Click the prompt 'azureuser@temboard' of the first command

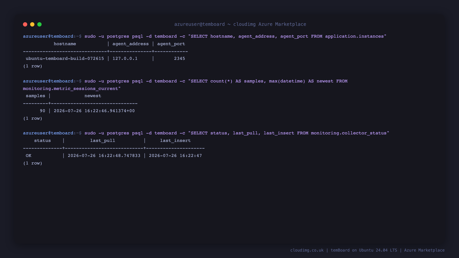point(48,36)
